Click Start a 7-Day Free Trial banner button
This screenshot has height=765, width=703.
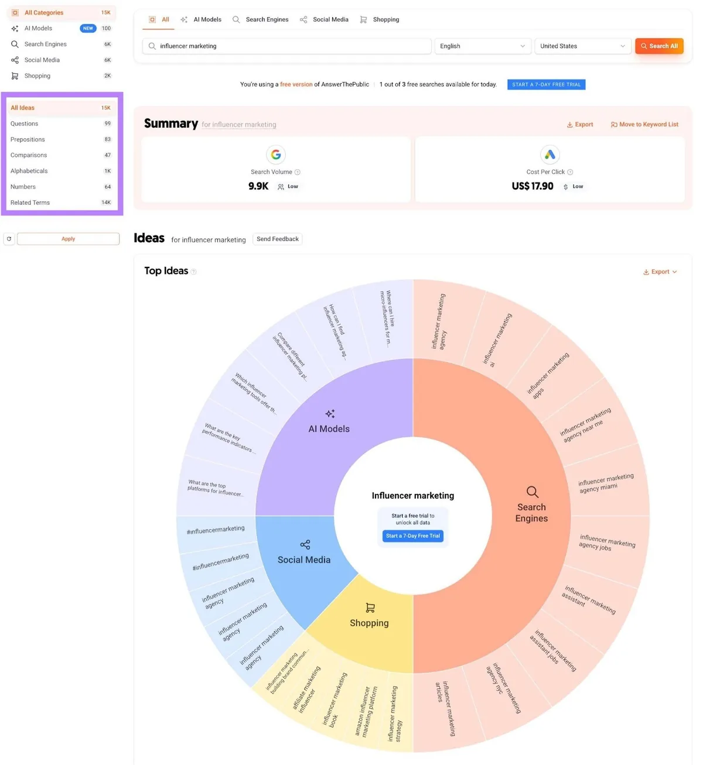(547, 84)
